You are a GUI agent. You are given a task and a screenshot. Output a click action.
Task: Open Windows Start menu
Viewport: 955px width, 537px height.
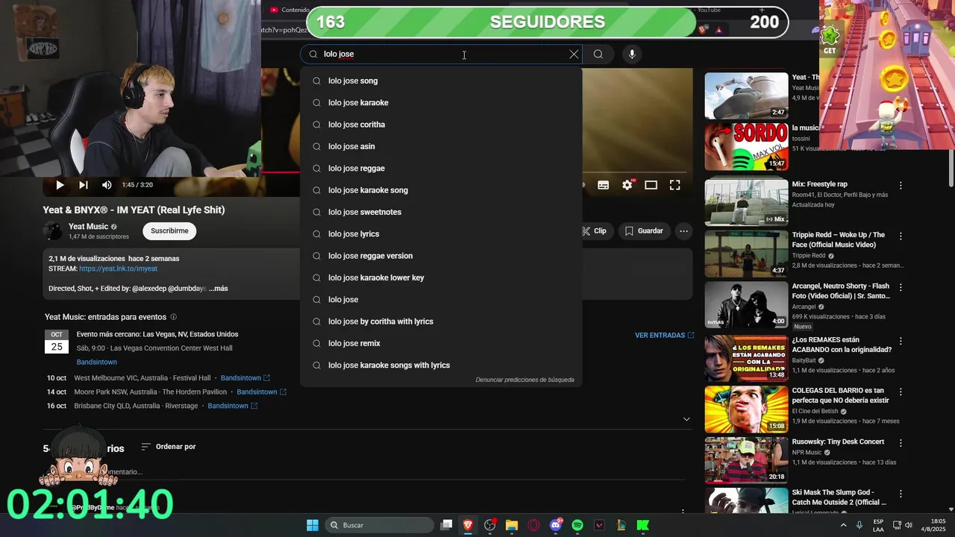313,525
